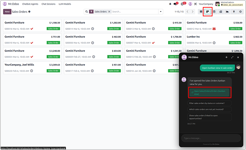Viewport: 246px width, 150px height.
Task: Click the New button
Action: [7, 12]
